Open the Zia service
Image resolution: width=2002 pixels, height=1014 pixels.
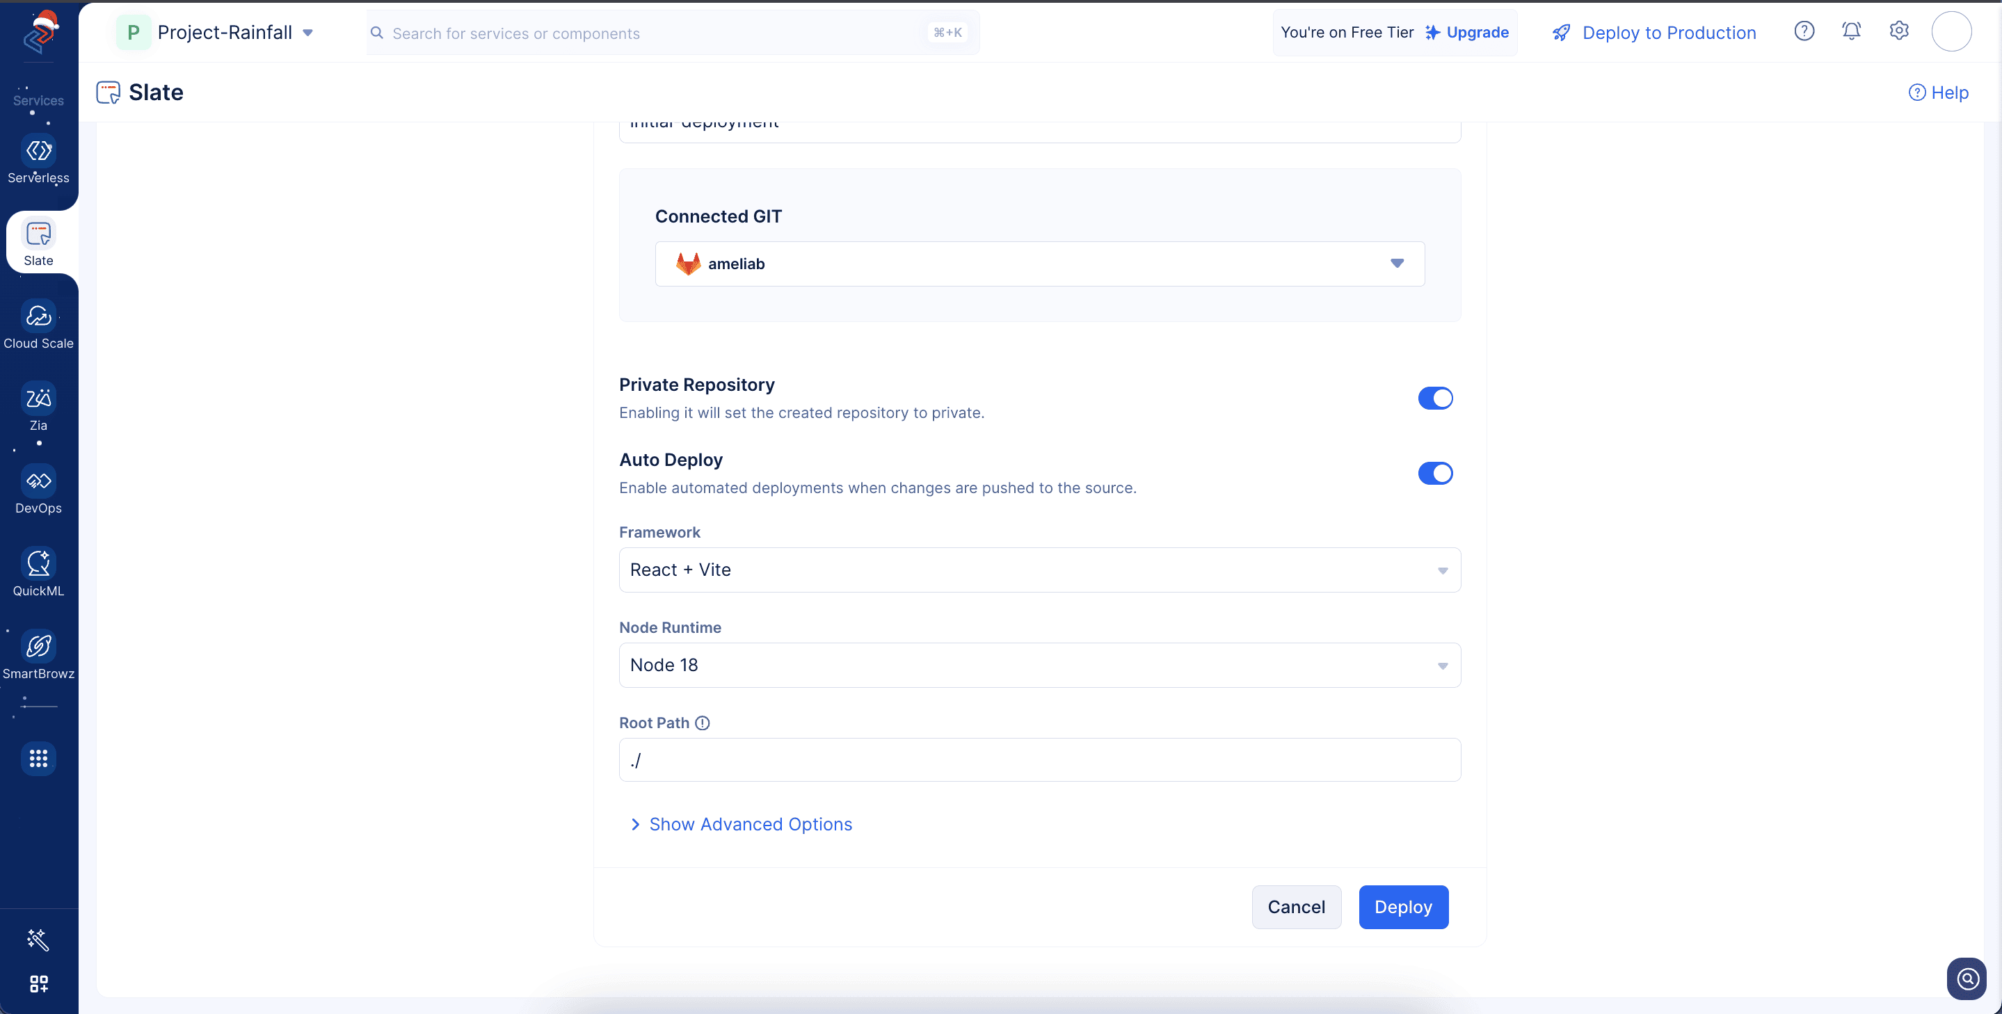38,407
